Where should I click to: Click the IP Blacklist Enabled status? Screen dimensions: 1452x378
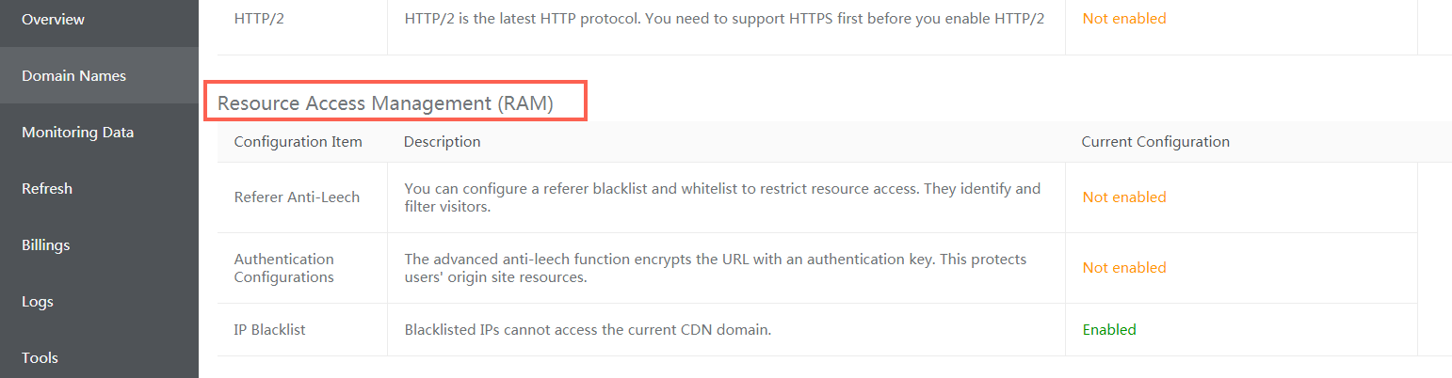point(1109,330)
